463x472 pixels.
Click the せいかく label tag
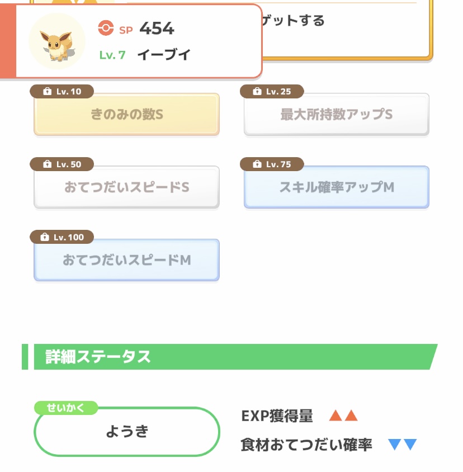click(x=66, y=408)
